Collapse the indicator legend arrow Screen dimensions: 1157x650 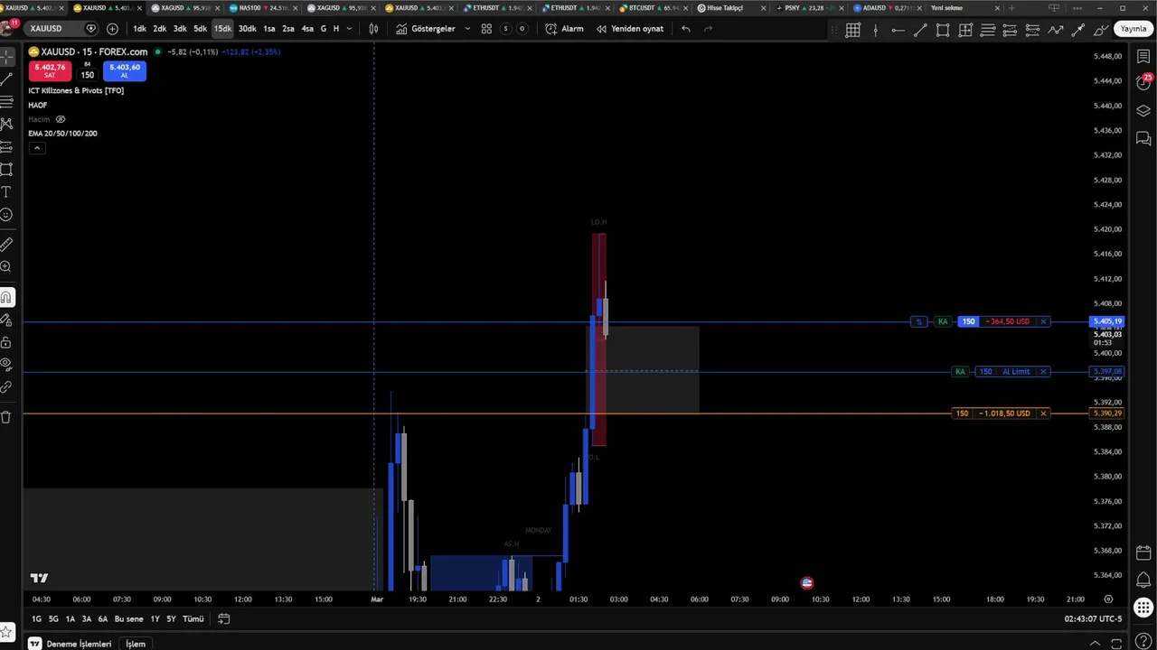(37, 147)
